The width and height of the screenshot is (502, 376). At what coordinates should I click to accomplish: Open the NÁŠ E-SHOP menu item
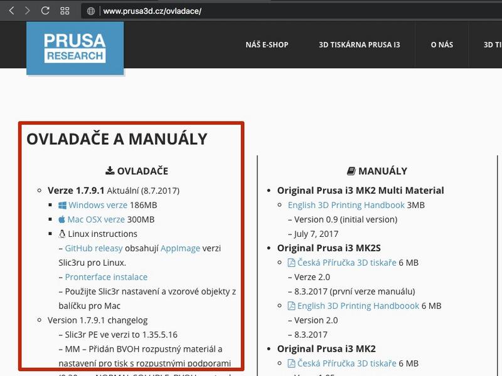click(x=267, y=44)
